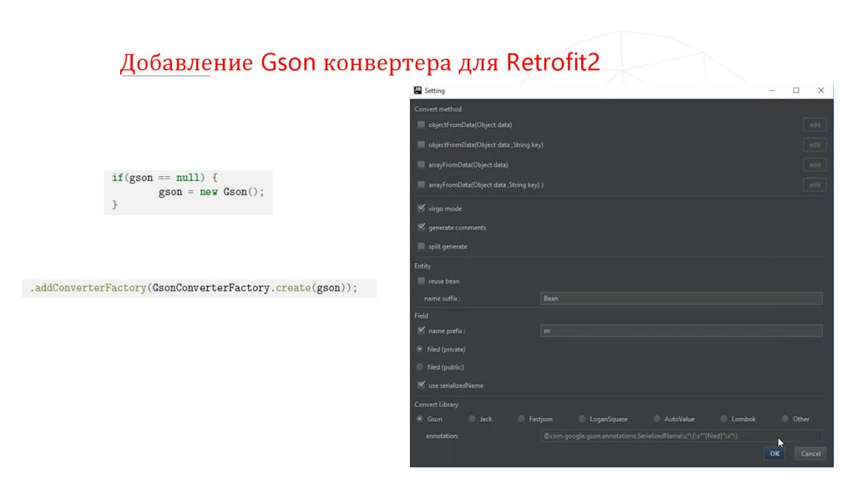
Task: Click edit button for first objectFromData row
Action: pyautogui.click(x=814, y=124)
